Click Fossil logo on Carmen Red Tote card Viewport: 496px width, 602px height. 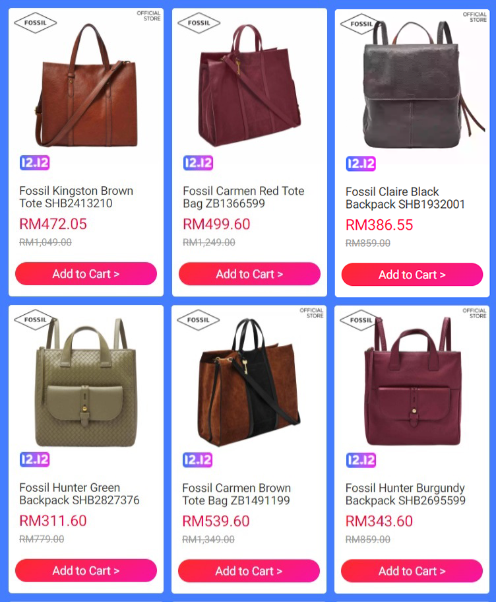(x=199, y=23)
